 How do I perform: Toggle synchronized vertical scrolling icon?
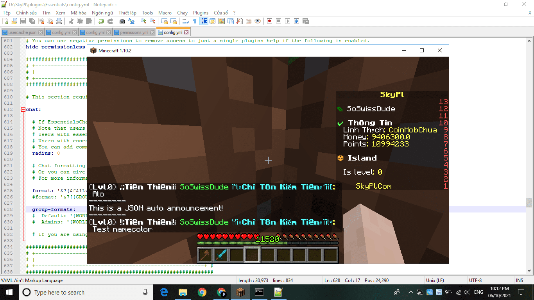click(x=165, y=21)
